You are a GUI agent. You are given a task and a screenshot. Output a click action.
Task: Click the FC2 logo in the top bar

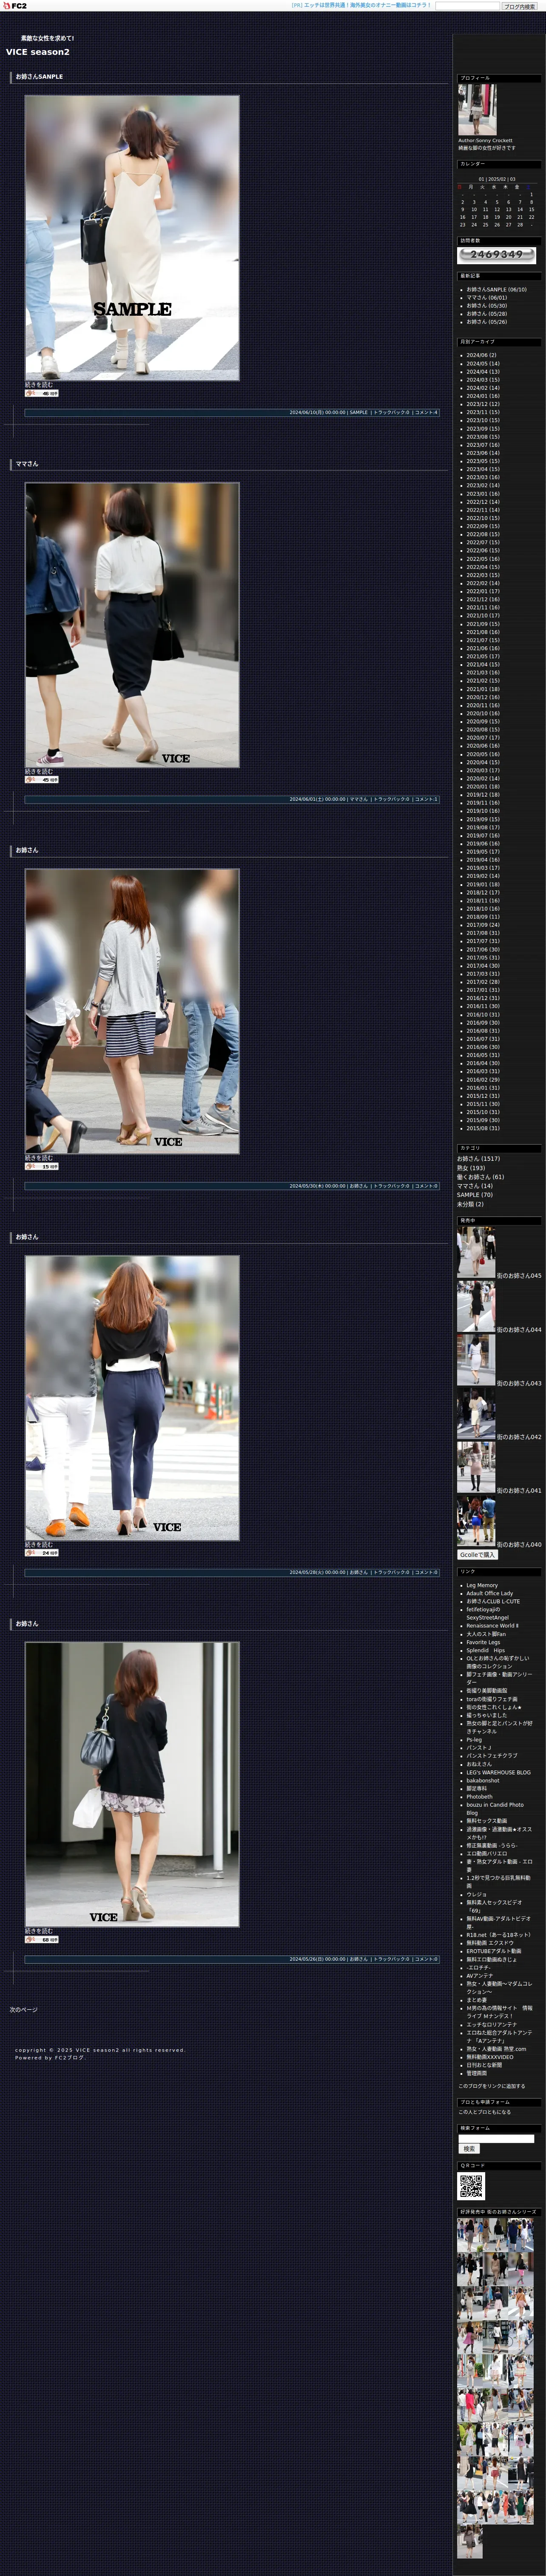[x=15, y=6]
